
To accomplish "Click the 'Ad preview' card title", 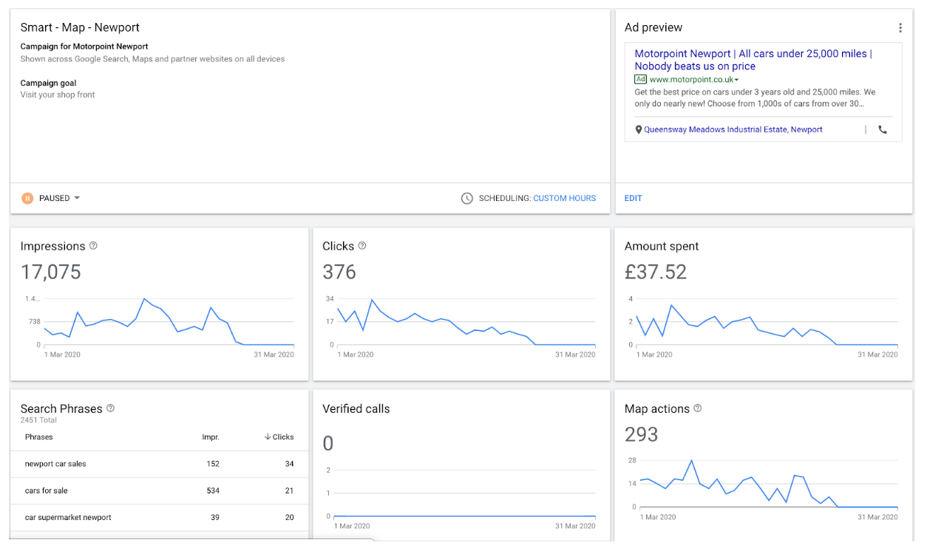I will [x=653, y=27].
